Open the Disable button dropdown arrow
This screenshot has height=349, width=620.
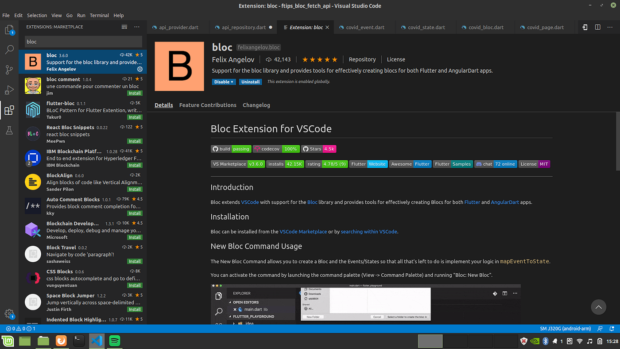point(232,81)
